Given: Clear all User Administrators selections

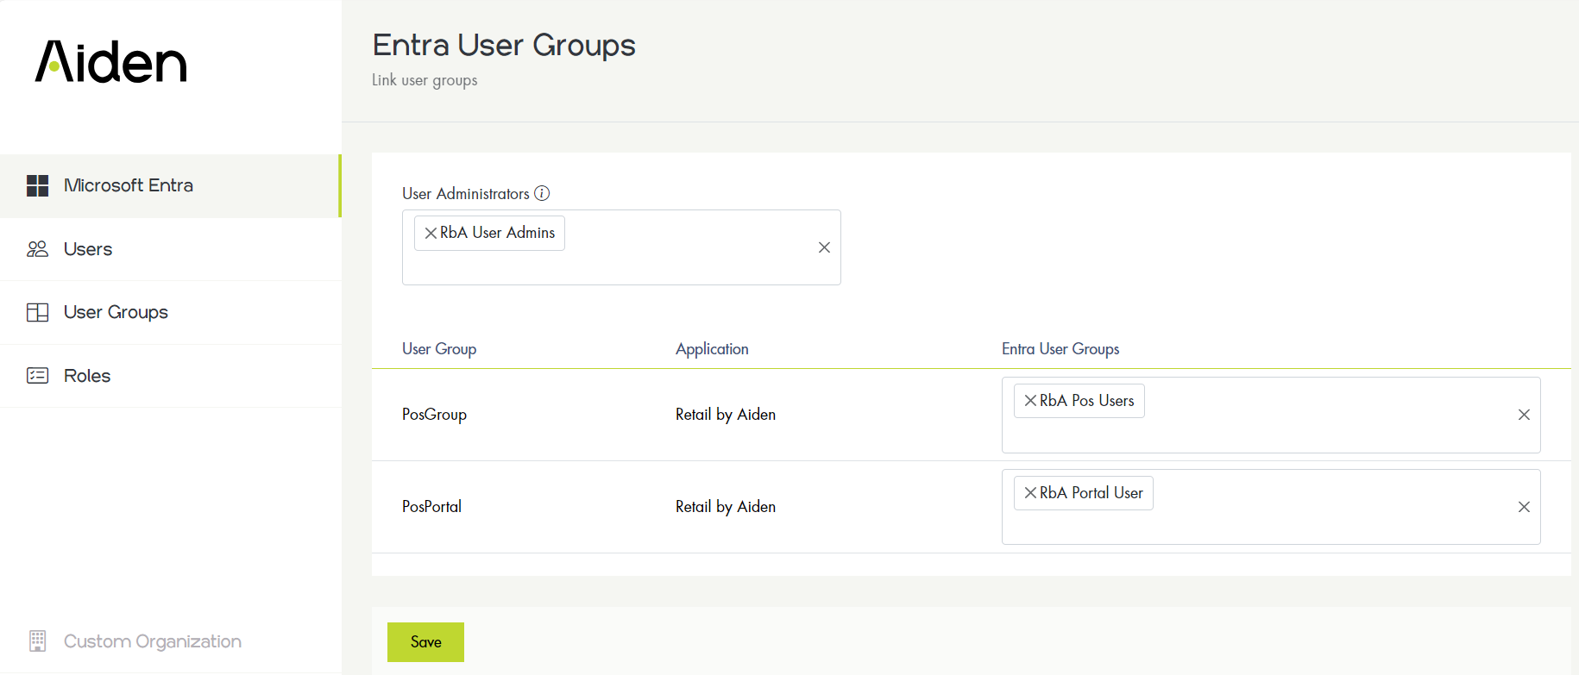Looking at the screenshot, I should (824, 247).
